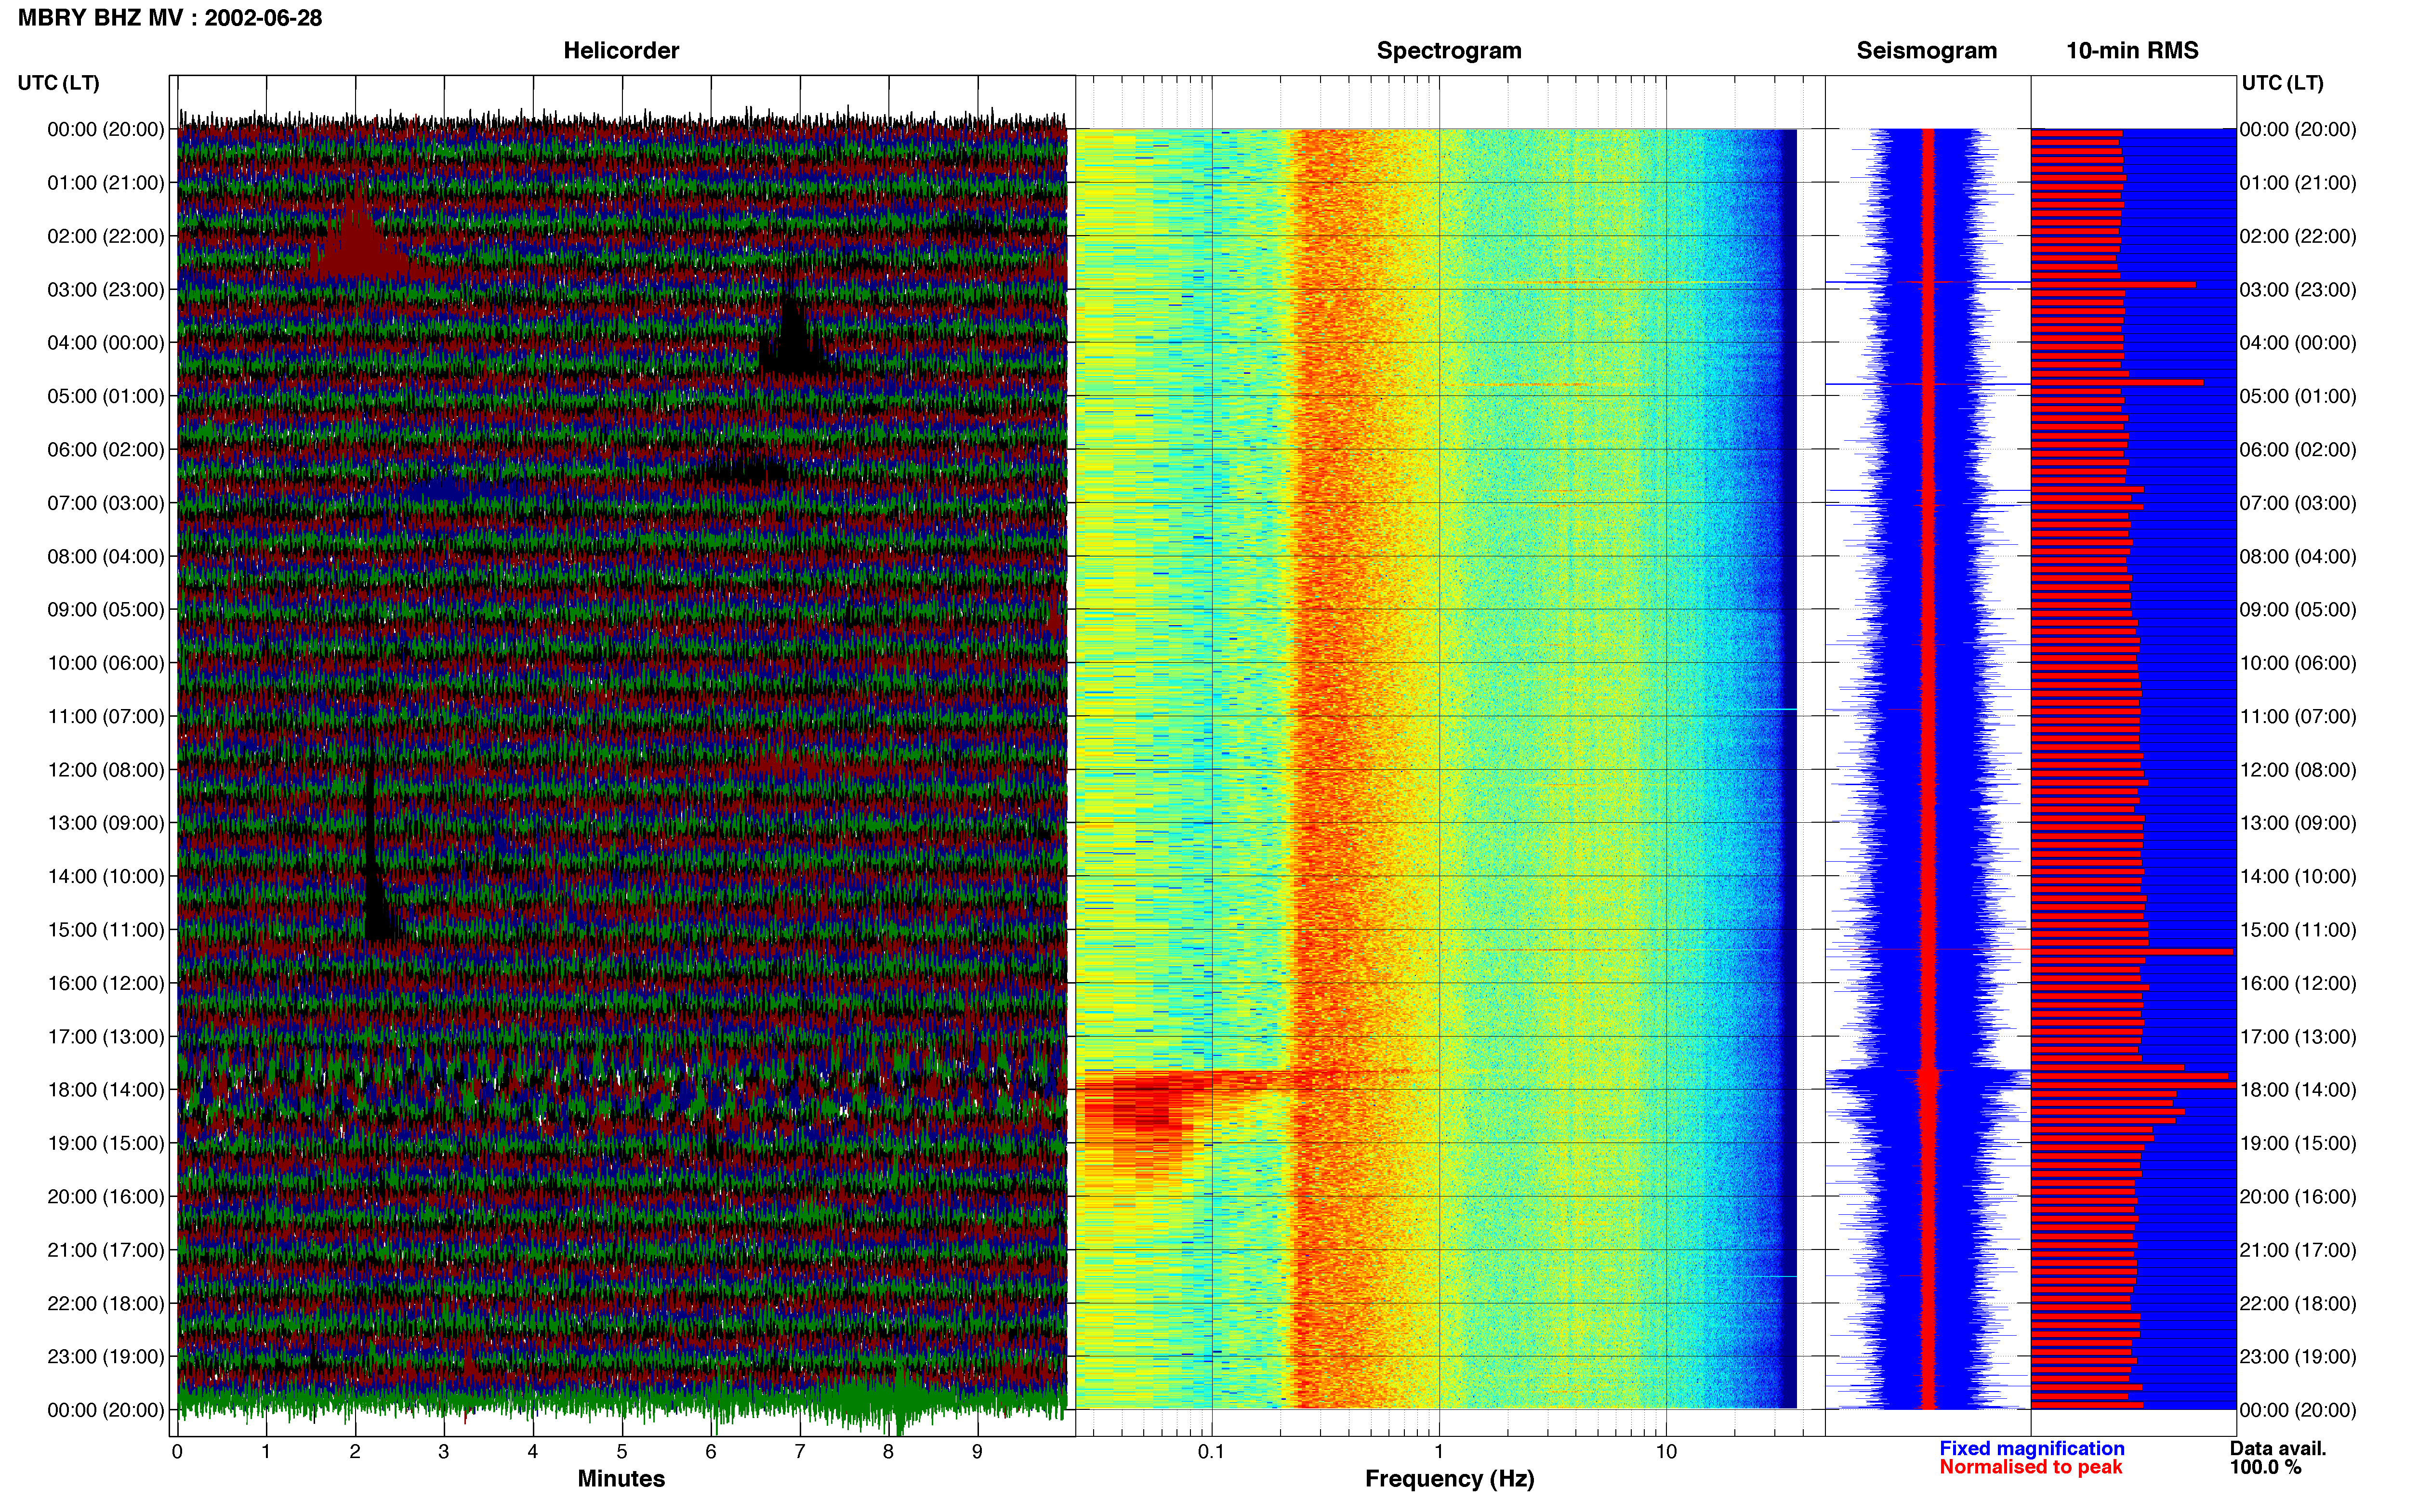Screen dimensions: 2418x1512
Task: Select the '10-min RMS' panel heading
Action: pos(2132,51)
